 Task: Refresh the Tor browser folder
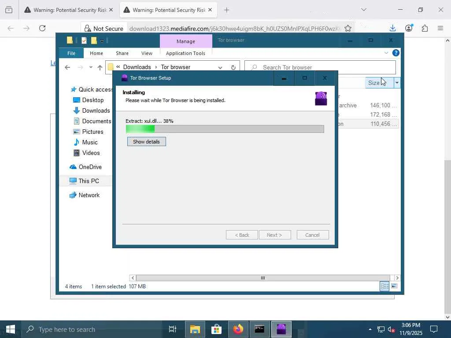click(x=233, y=67)
